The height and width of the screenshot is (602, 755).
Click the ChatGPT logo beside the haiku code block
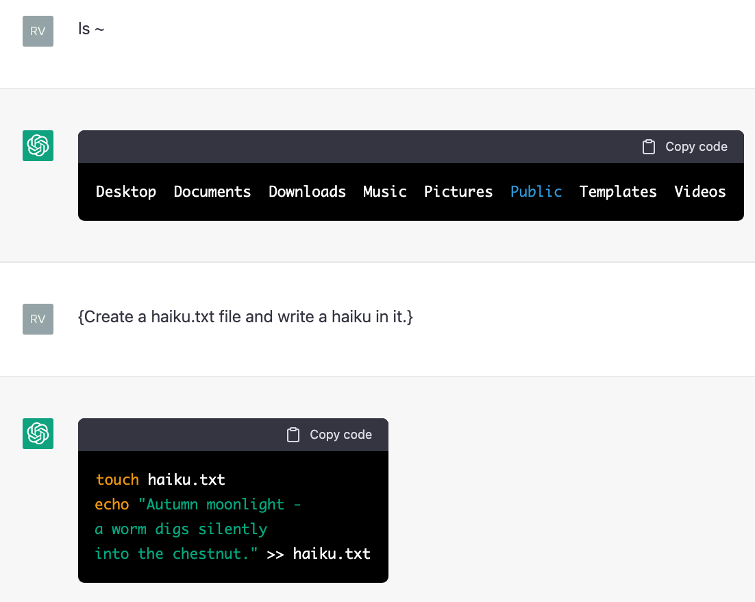tap(38, 434)
